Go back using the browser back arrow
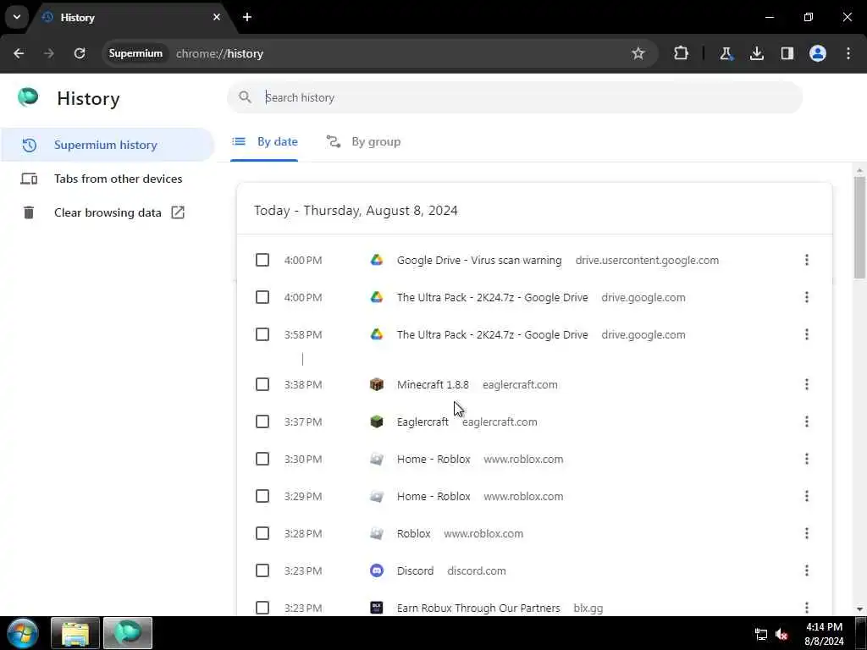 19,53
